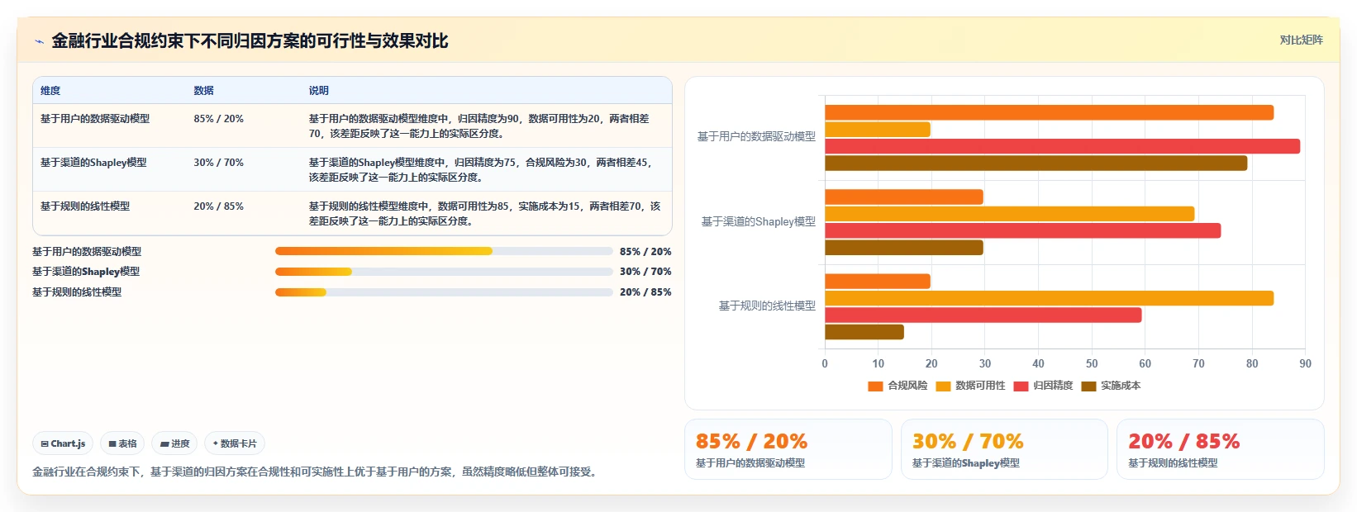Viewport: 1357px width, 512px height.
Task: Click the progress bar for 基于用户的数据驱动模型
Action: [x=444, y=251]
